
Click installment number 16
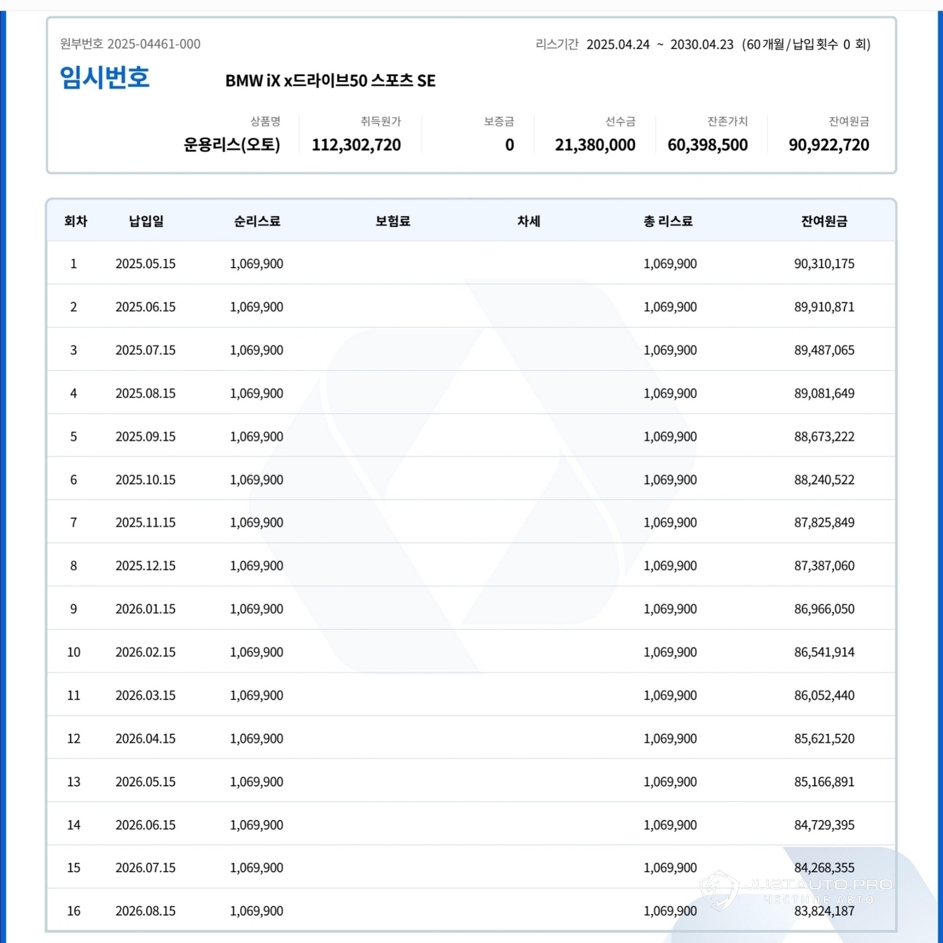click(x=74, y=911)
